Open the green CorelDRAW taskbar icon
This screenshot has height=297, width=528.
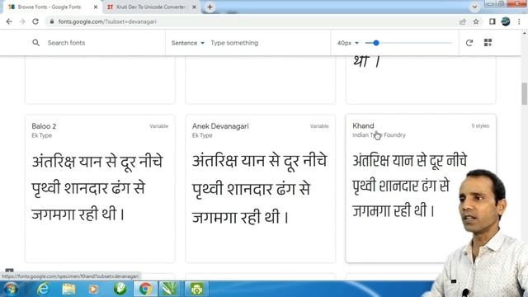pos(120,289)
